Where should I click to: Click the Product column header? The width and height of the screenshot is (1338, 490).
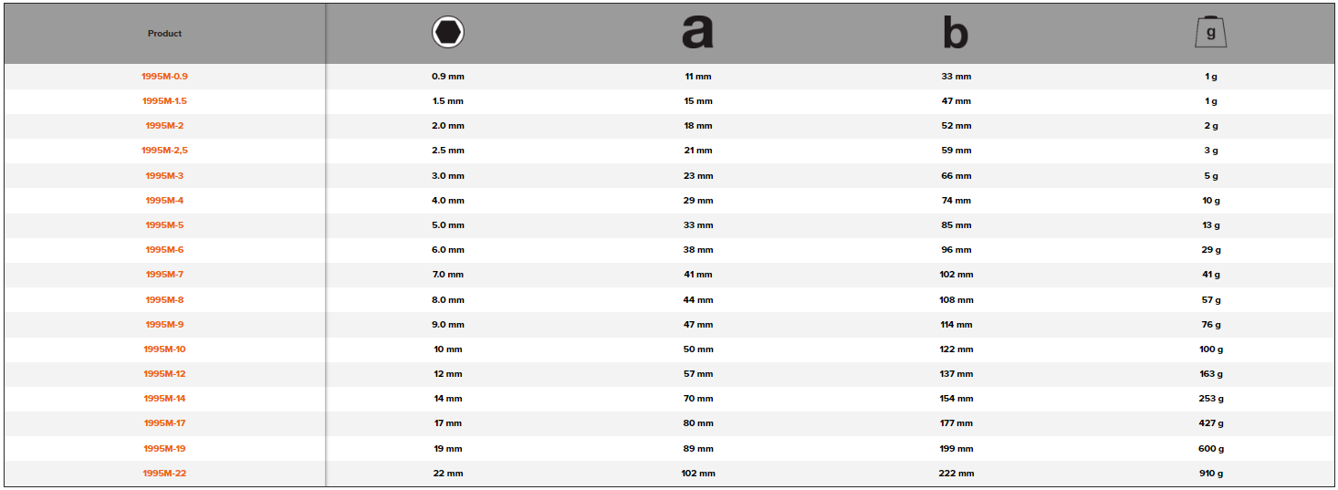tap(165, 34)
